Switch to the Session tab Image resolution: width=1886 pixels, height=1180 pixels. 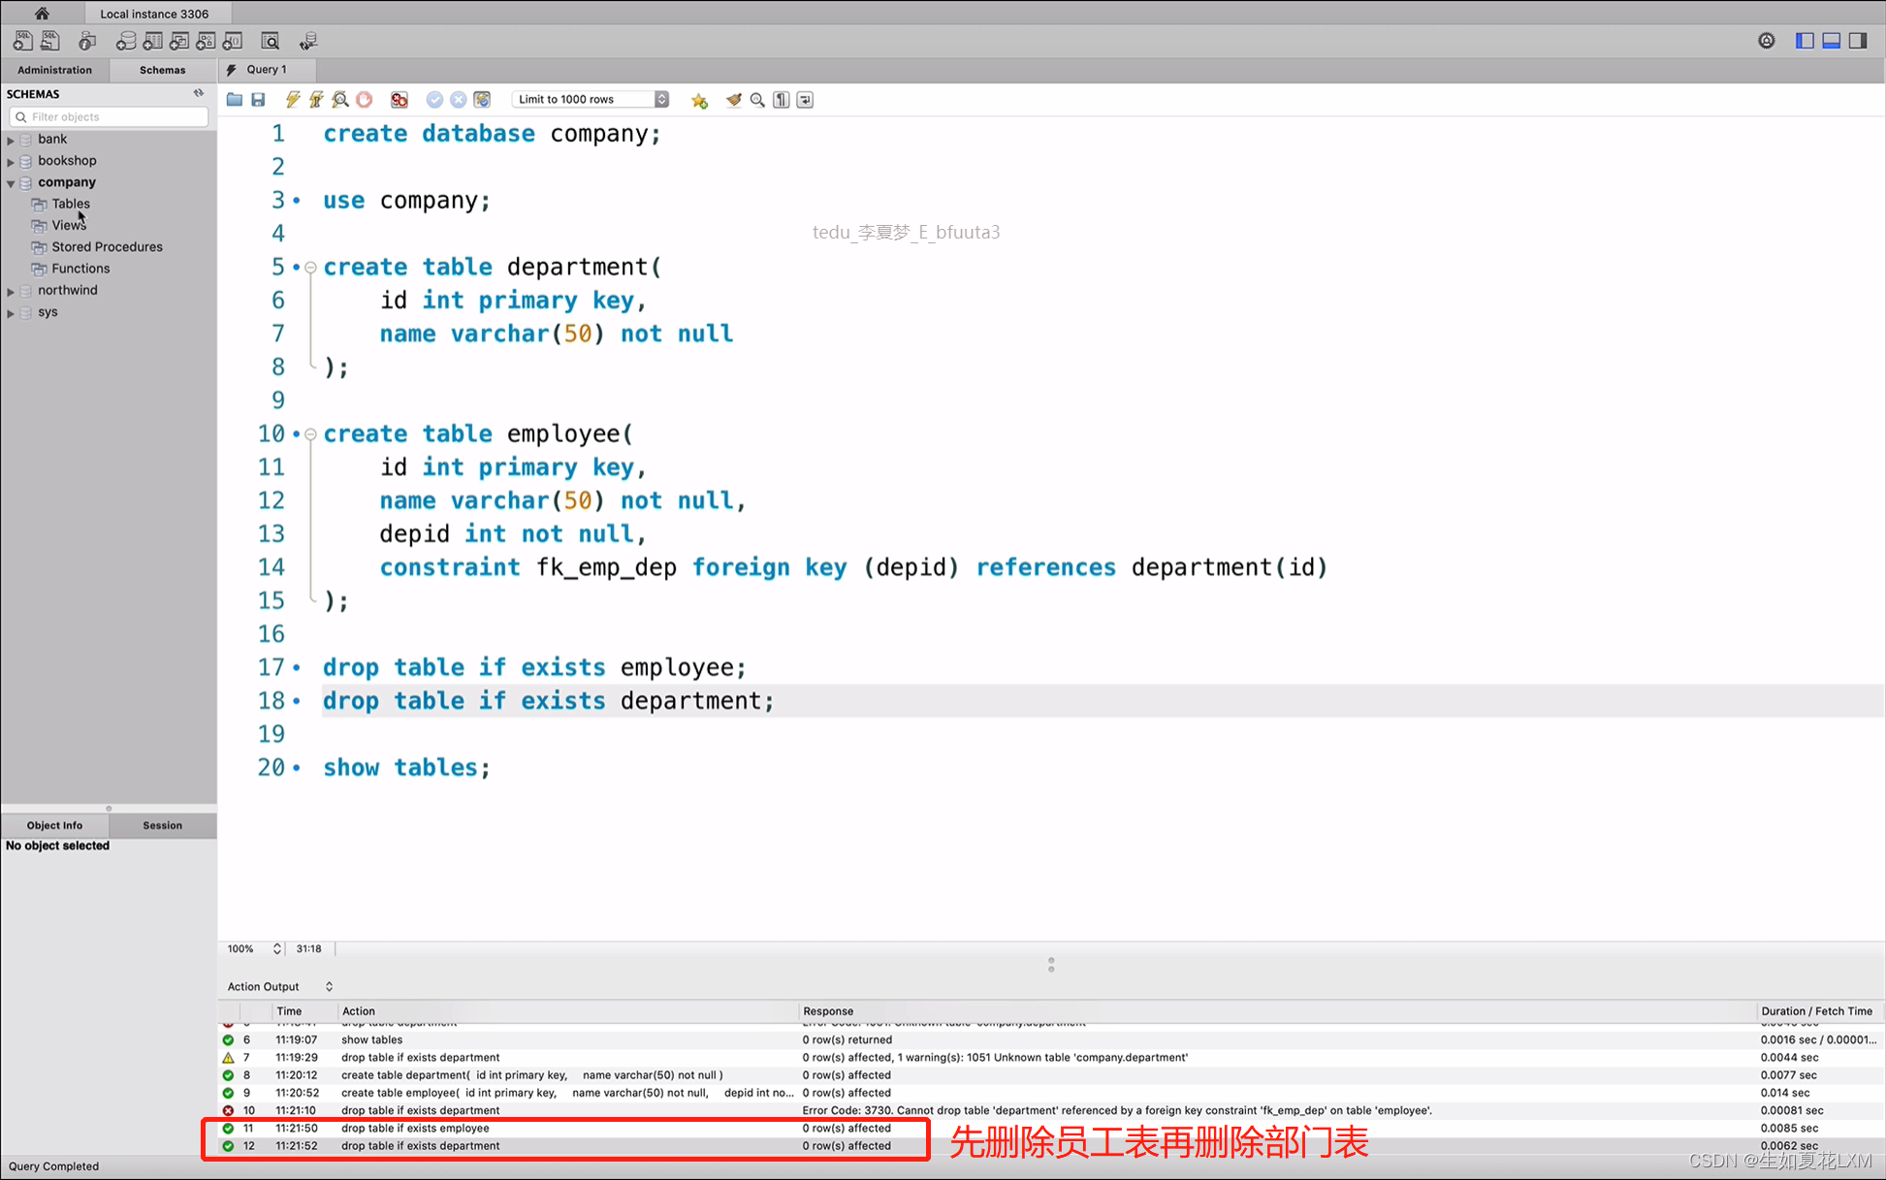(x=162, y=825)
